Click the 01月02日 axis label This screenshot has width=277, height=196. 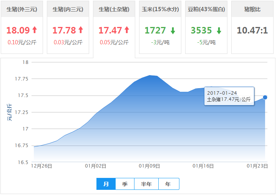[x=96, y=166]
